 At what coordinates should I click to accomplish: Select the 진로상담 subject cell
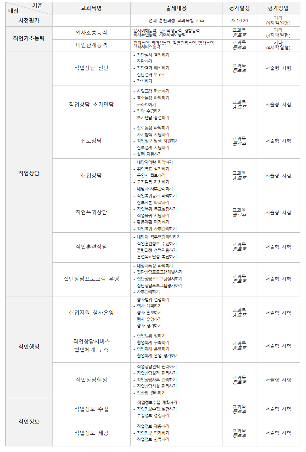tap(91, 141)
